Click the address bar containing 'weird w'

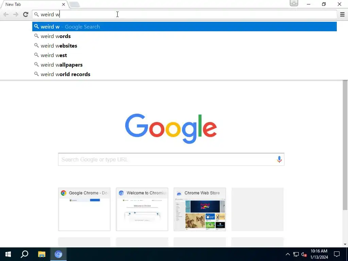[185, 14]
